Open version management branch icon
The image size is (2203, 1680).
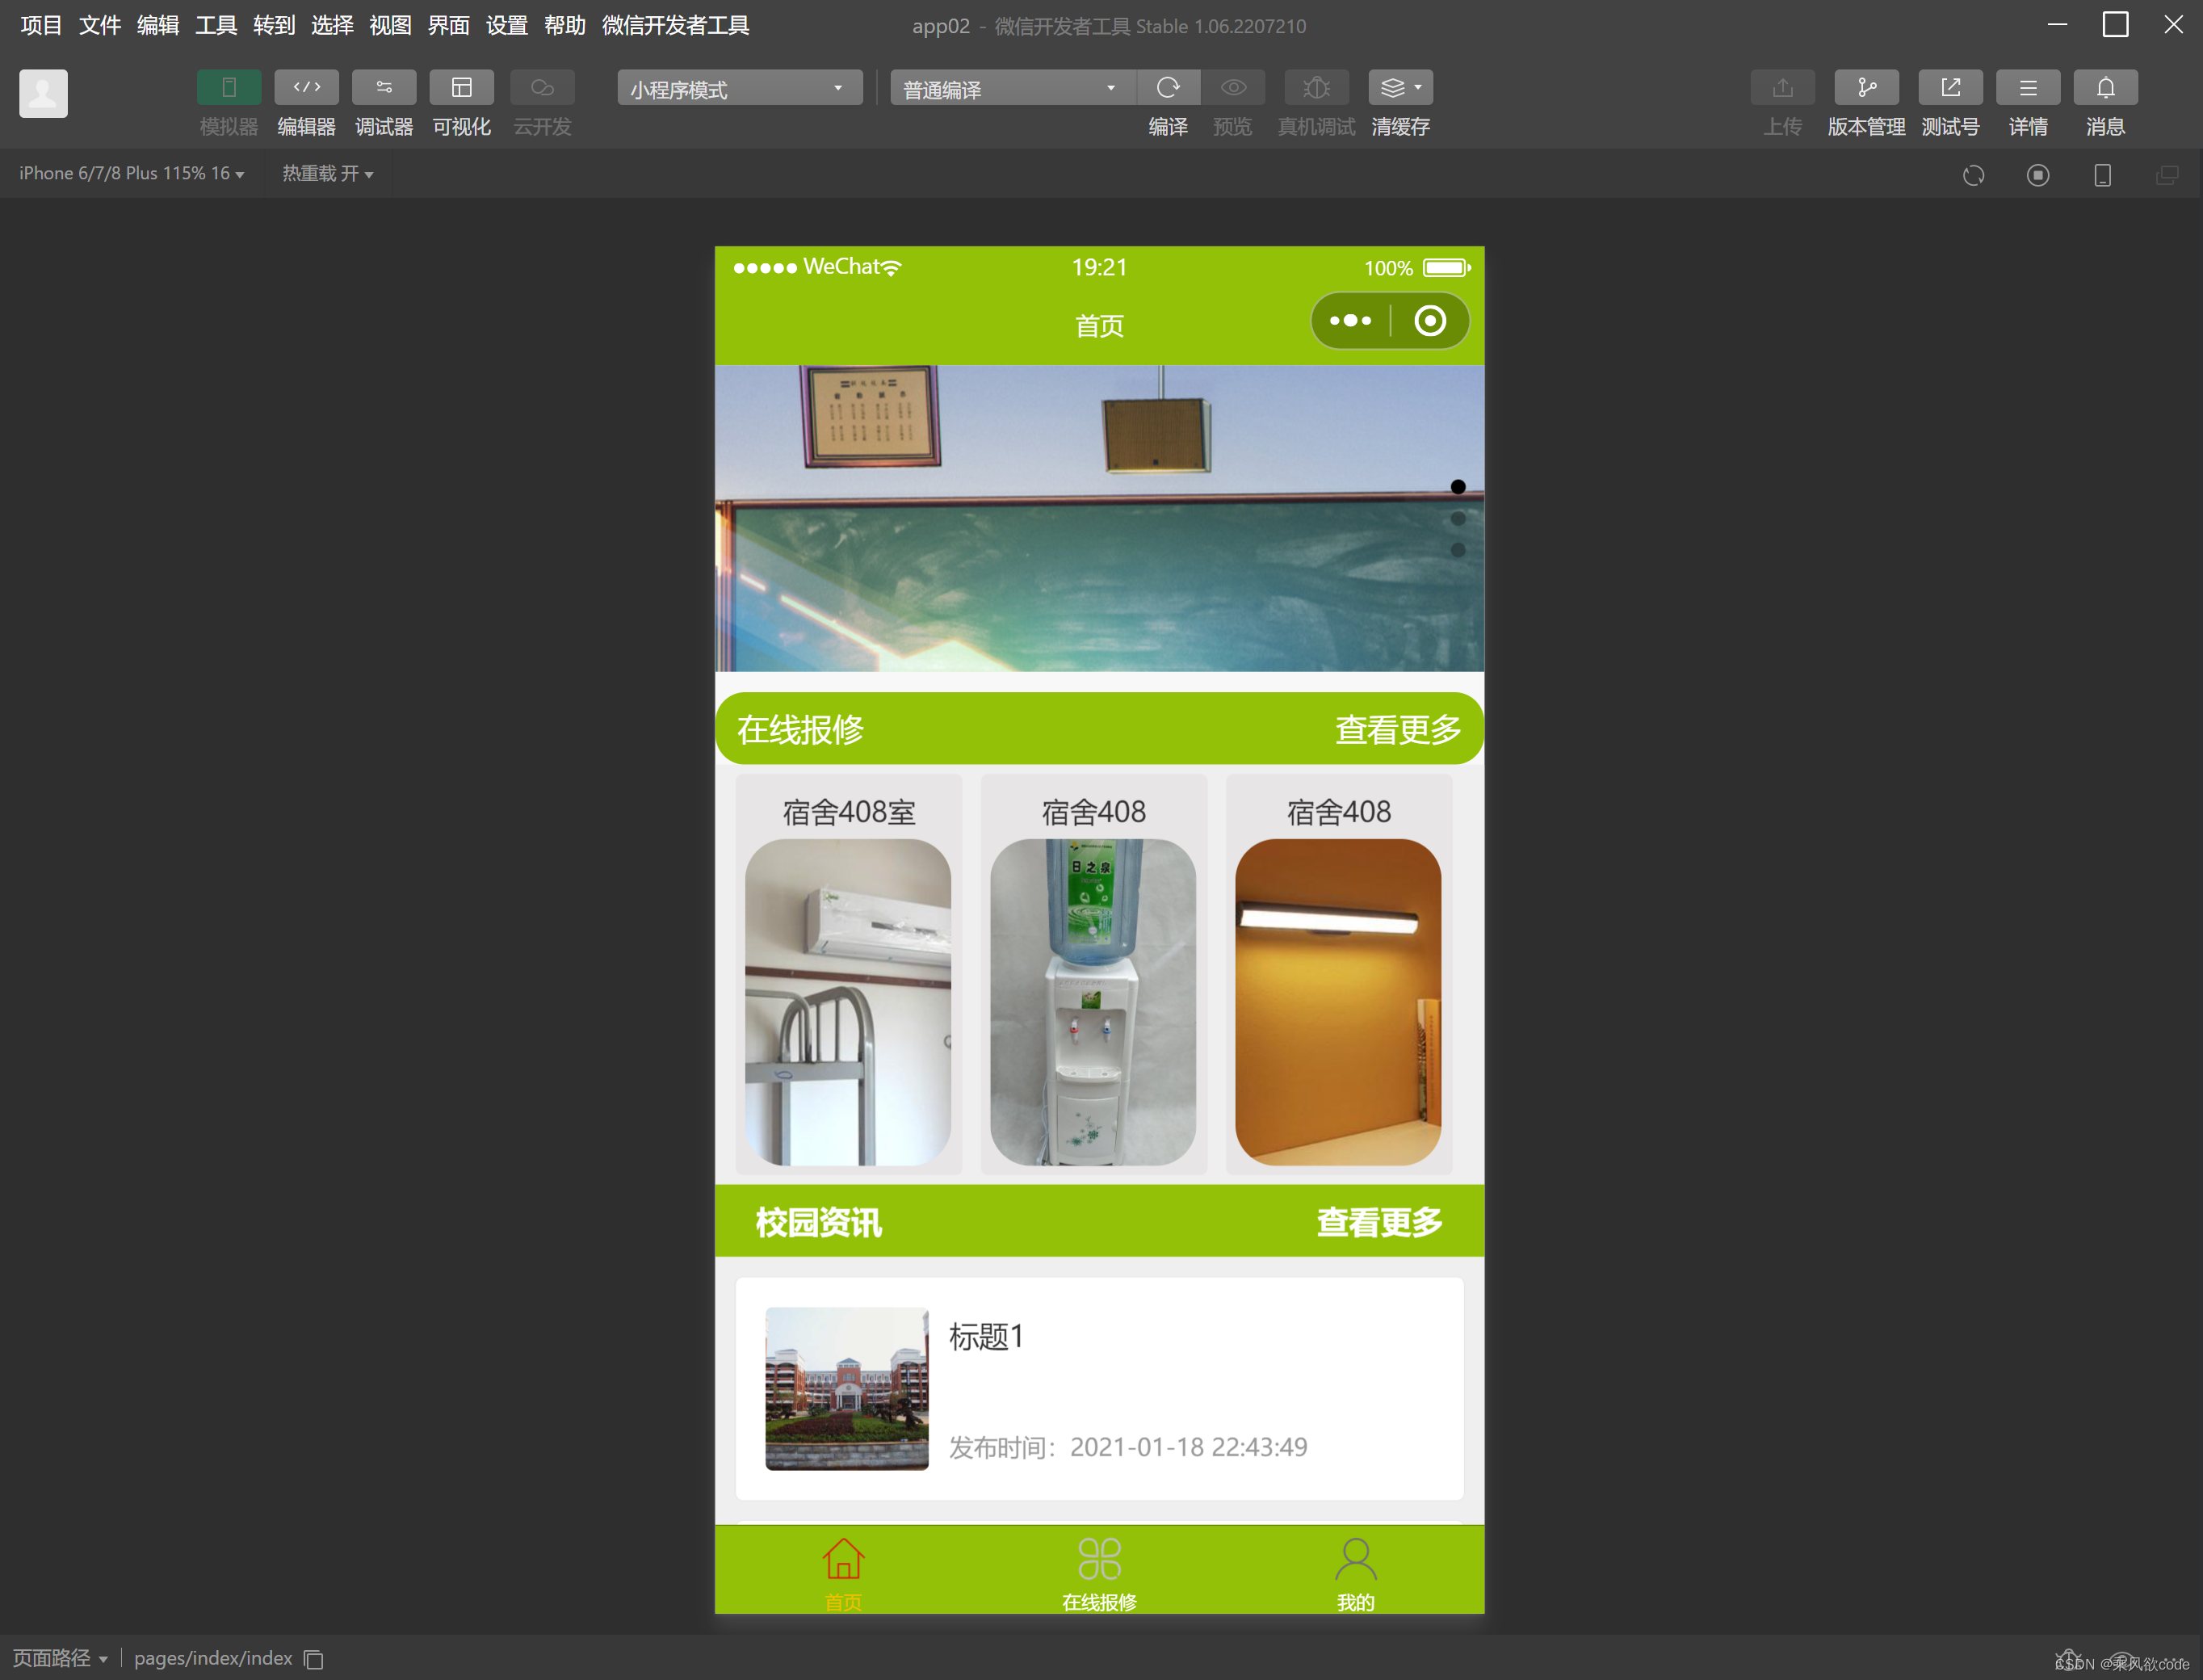point(1865,88)
